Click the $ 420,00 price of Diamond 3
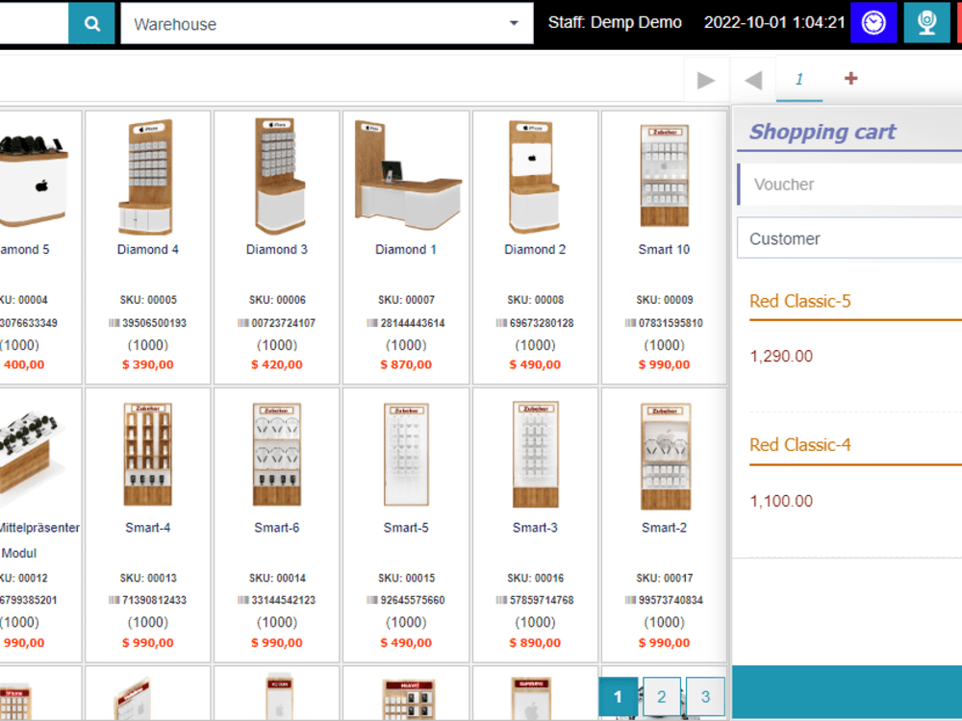 (277, 364)
